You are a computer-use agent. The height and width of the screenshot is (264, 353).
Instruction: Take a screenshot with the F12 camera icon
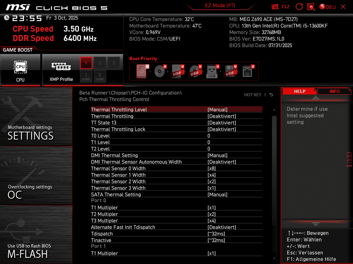tap(275, 7)
